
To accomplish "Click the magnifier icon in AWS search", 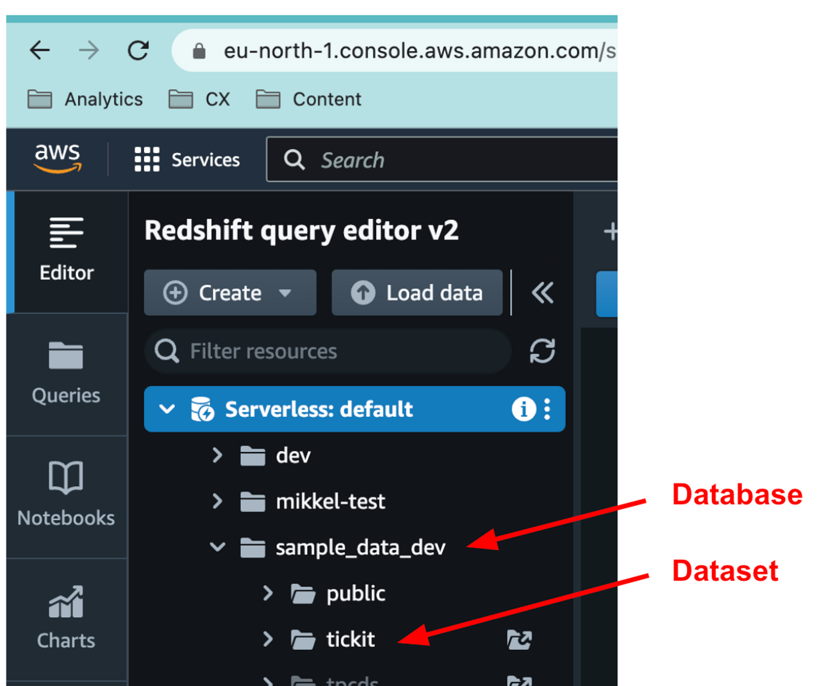I will point(294,160).
